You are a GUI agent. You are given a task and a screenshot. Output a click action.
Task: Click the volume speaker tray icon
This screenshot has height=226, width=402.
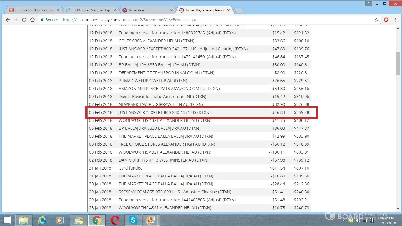pyautogui.click(x=358, y=220)
